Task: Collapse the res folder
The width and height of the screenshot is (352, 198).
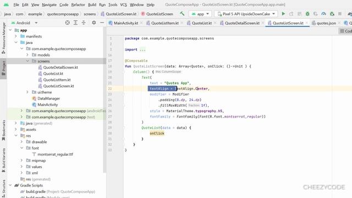Action: pyautogui.click(x=16, y=136)
